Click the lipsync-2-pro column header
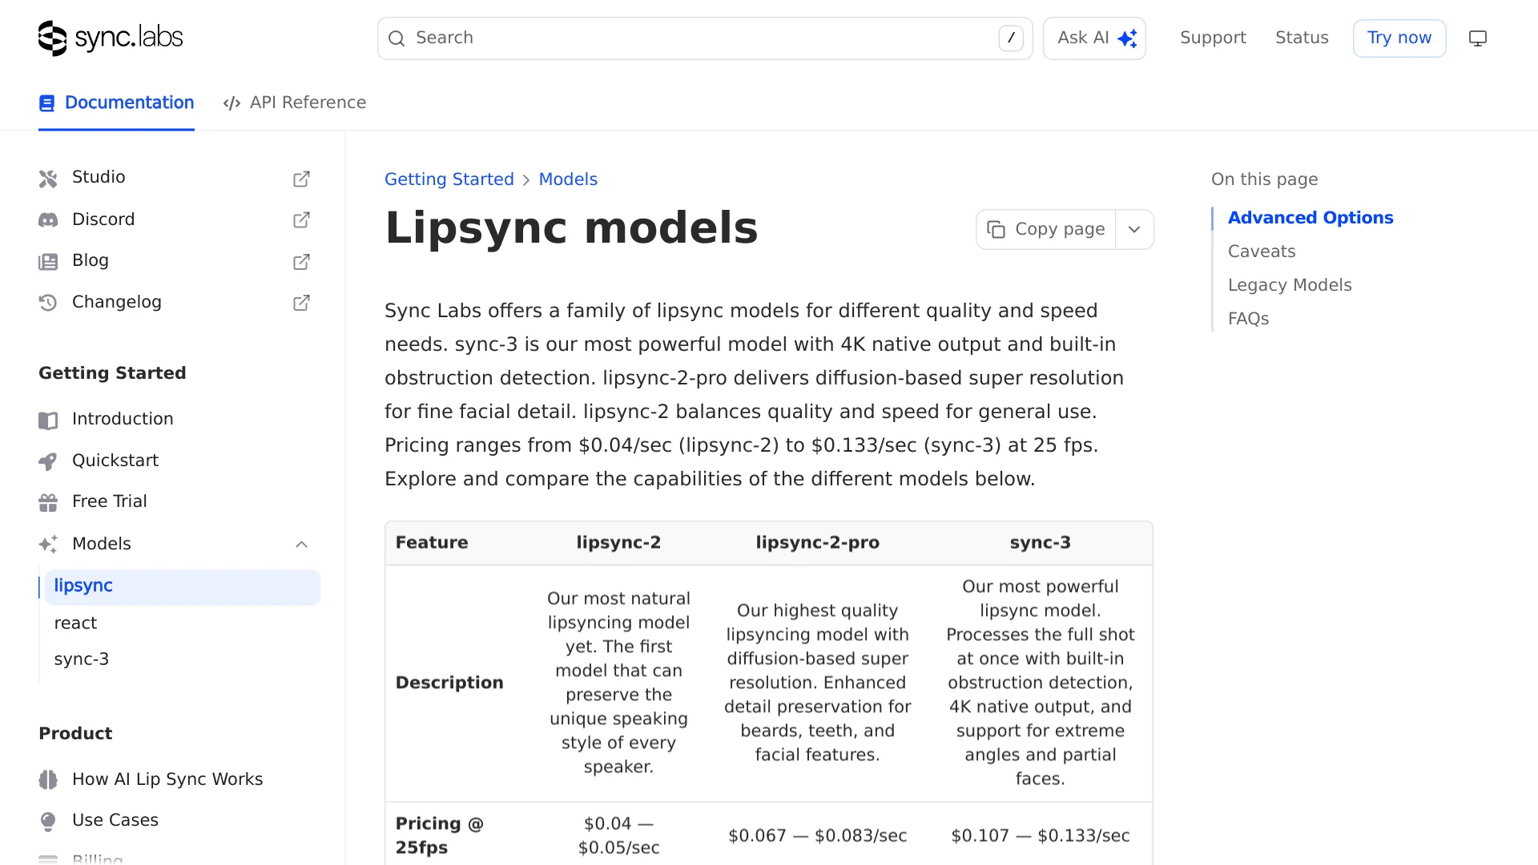 pyautogui.click(x=817, y=543)
